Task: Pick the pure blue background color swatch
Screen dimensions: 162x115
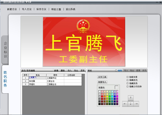Action: (115, 96)
